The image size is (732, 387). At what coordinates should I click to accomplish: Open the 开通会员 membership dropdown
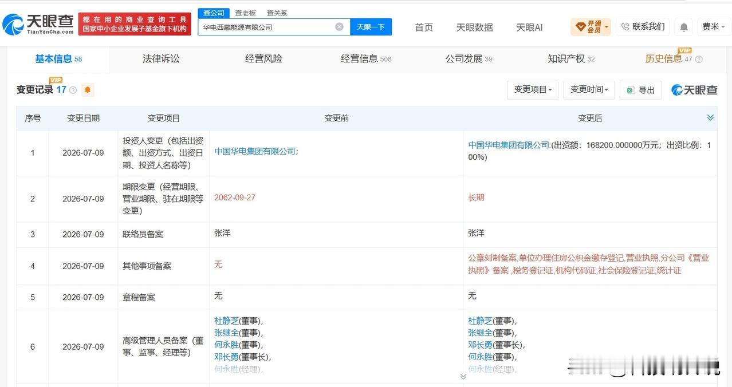[x=591, y=27]
